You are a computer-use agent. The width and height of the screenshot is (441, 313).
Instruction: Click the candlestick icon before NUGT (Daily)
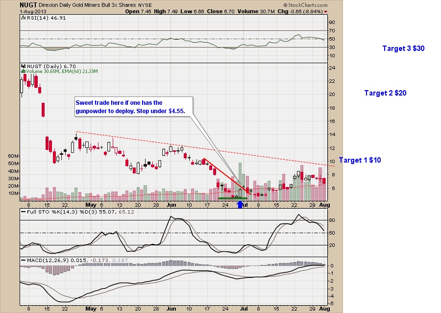pyautogui.click(x=24, y=66)
